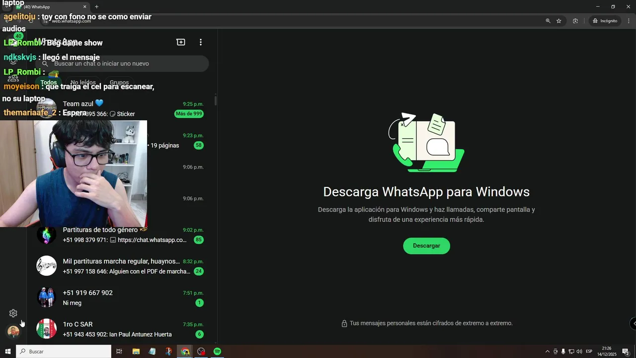The height and width of the screenshot is (358, 636).
Task: Open Mil partituras marcha regular chat
Action: click(x=122, y=266)
